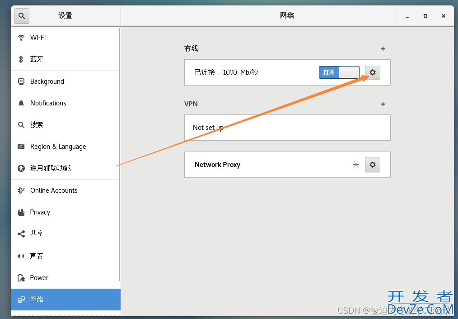Click the Privacy hand icon
Viewport: 458px width, 319px height.
(21, 213)
